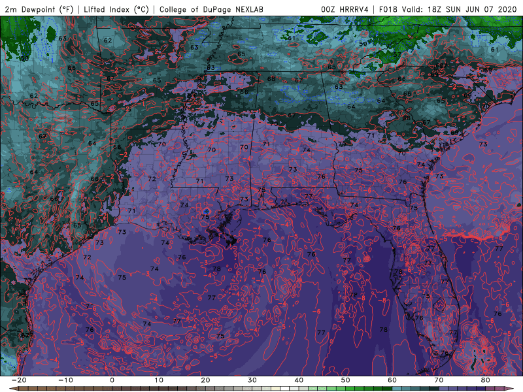The height and width of the screenshot is (392, 523).
Task: Click the "2m Dewpoint (°F)" title text
Action: [x=39, y=9]
